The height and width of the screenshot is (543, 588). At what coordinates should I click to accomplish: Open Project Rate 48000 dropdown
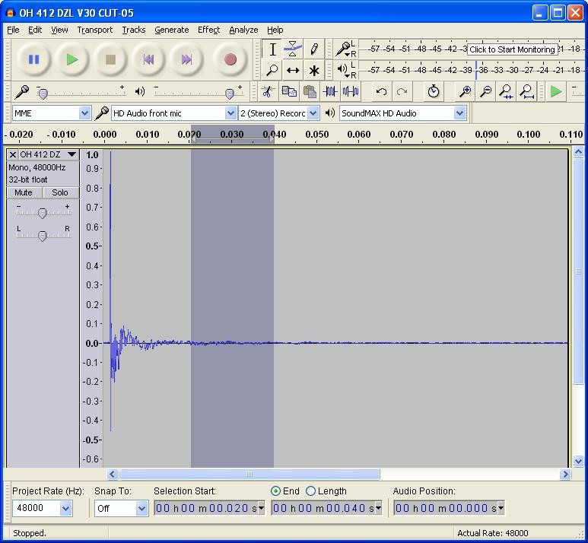[65, 509]
